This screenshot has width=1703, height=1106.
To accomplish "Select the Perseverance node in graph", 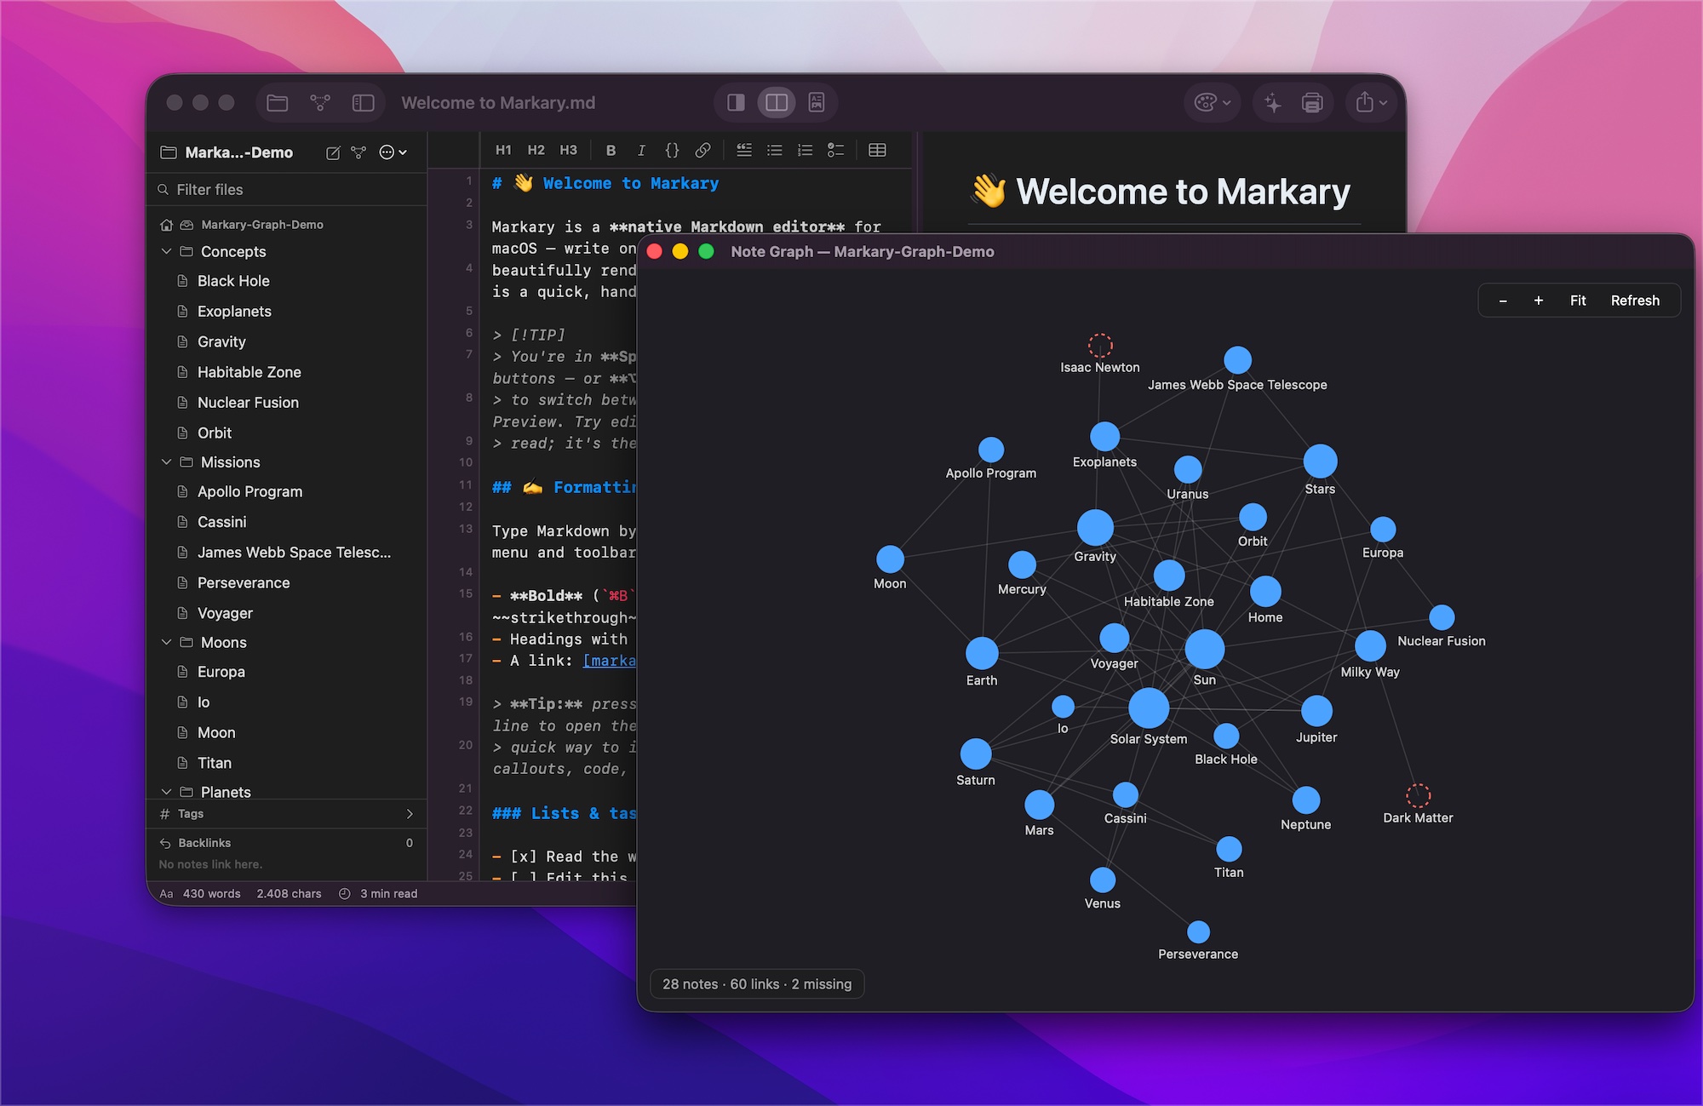I will (x=1198, y=932).
